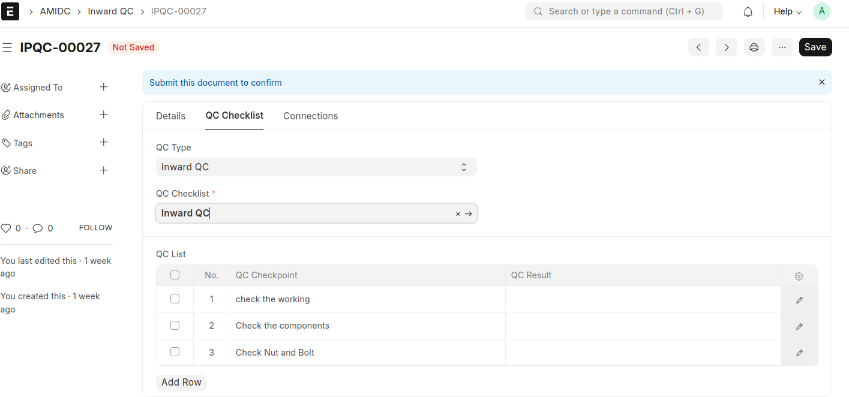Toggle the sidebar hamburger icon

[x=7, y=47]
